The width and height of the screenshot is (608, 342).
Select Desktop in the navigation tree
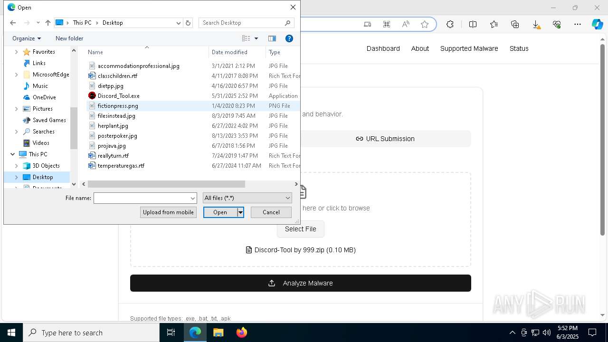click(x=43, y=177)
